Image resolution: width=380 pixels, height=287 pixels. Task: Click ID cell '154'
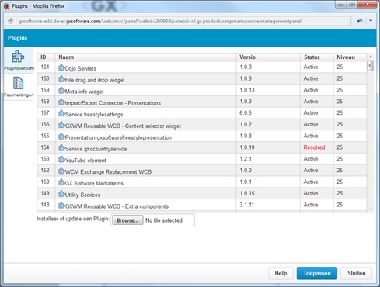pos(45,147)
